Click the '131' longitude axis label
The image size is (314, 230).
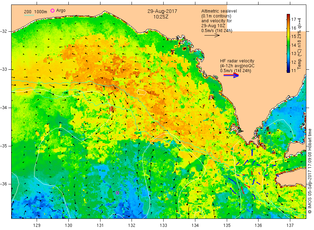pyautogui.click(x=100, y=225)
